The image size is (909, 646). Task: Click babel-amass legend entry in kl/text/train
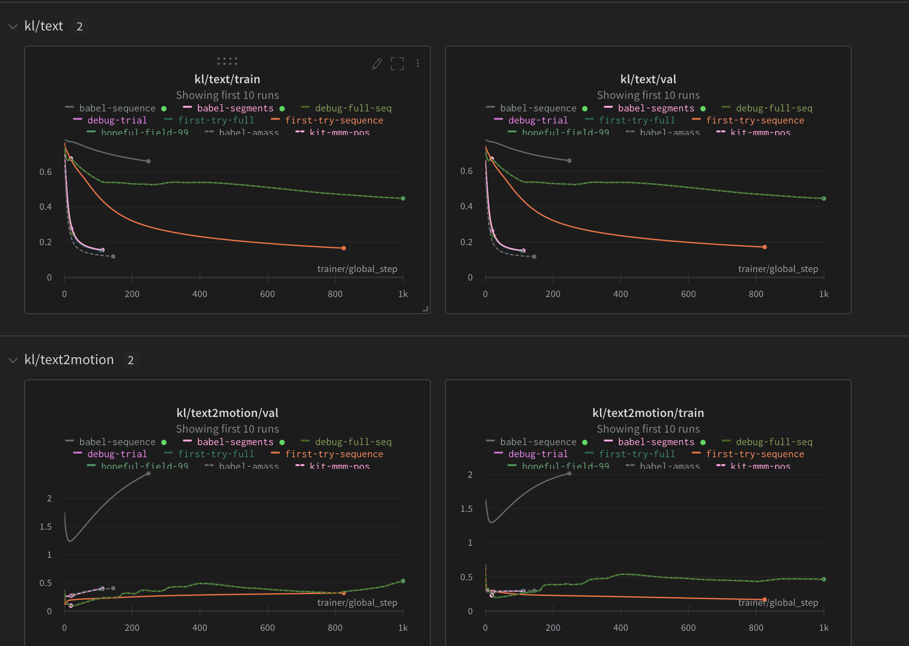point(249,132)
